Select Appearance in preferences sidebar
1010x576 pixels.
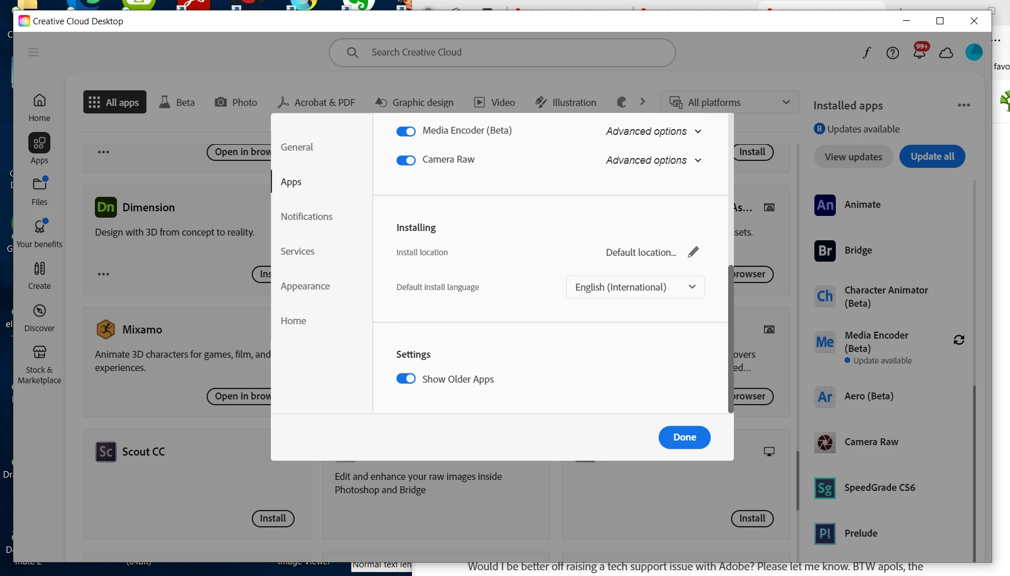[x=305, y=286]
